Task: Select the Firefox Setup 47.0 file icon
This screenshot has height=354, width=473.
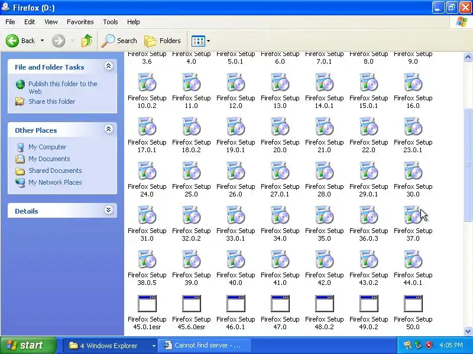Action: [280, 303]
